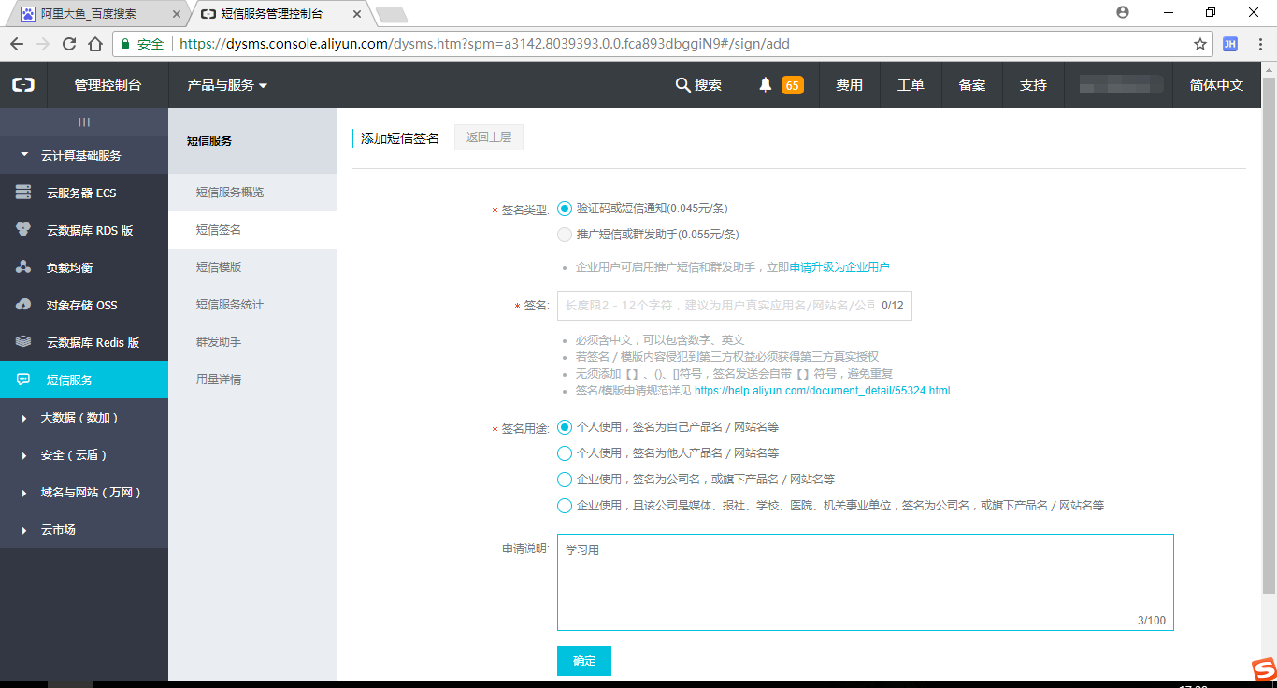The image size is (1277, 688).
Task: Select 推广短信或群发助手 signature type
Action: [x=565, y=235]
